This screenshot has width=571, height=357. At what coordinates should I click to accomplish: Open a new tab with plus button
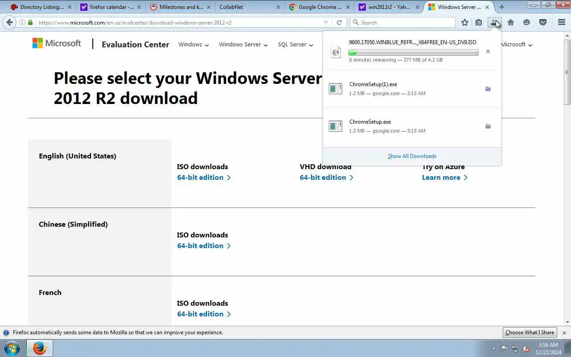[501, 7]
